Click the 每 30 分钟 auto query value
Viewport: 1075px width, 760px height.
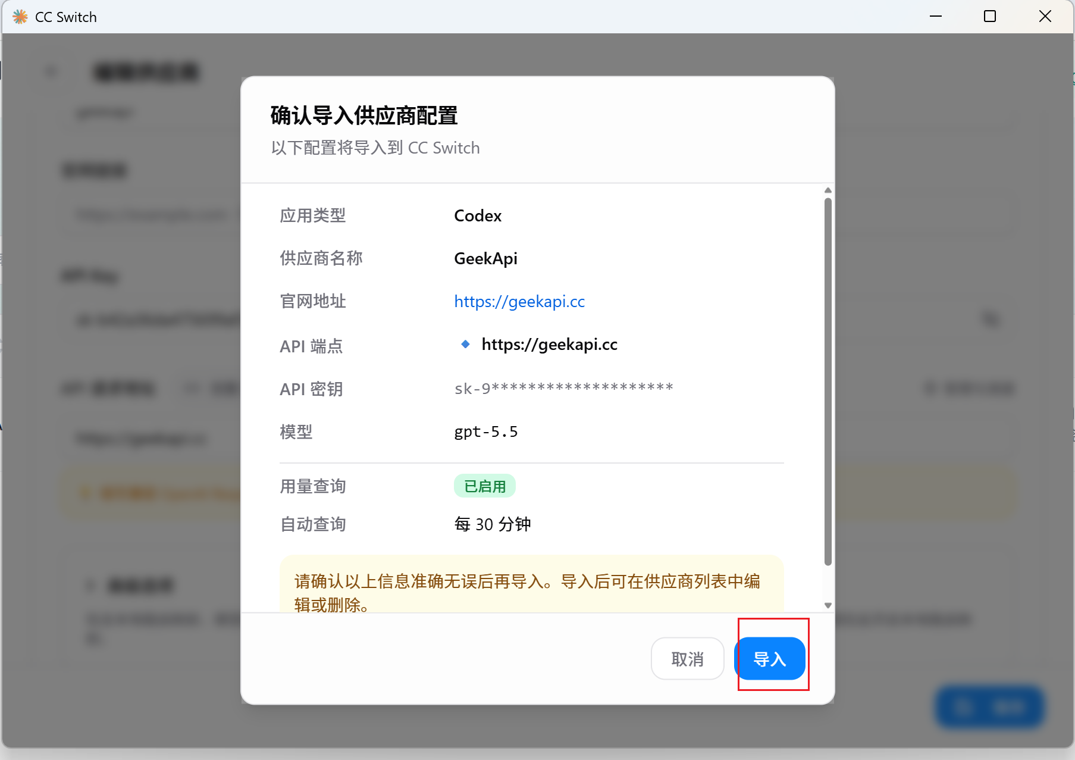(493, 524)
